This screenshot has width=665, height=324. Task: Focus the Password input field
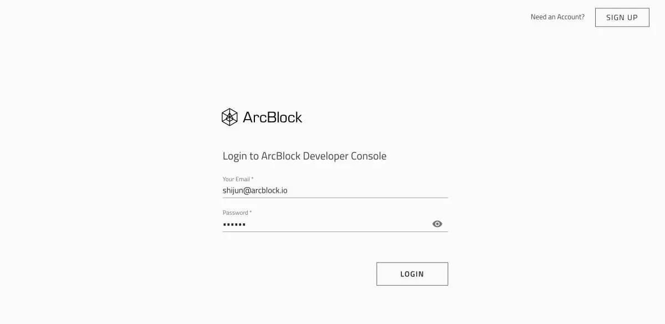click(326, 224)
